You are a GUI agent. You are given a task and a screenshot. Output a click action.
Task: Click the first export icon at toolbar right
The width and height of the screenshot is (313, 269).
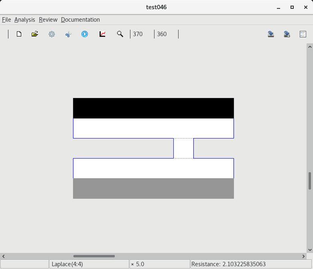click(271, 34)
